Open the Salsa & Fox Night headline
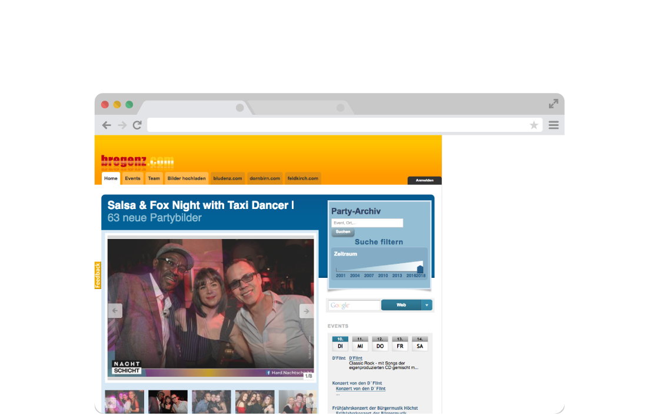Screen dimensions: 659x415 click(x=201, y=205)
